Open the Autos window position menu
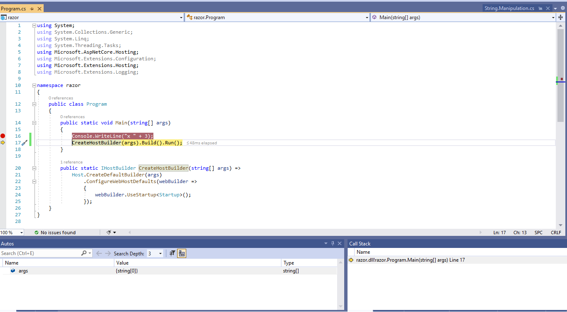This screenshot has height=312, width=567. [325, 243]
